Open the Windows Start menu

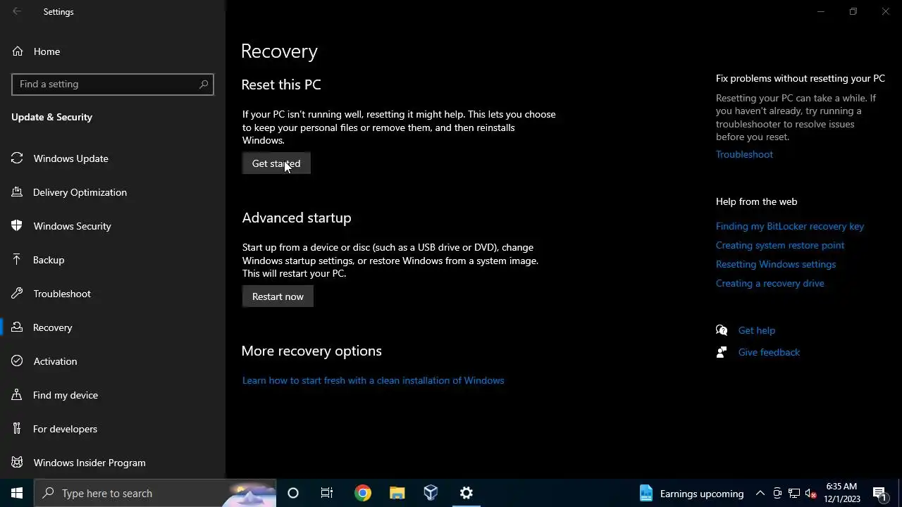point(17,493)
